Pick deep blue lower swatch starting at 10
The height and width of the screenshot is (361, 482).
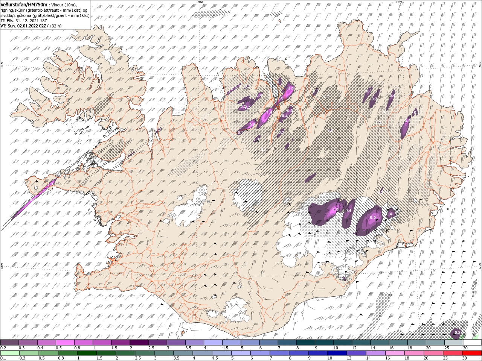337,353
